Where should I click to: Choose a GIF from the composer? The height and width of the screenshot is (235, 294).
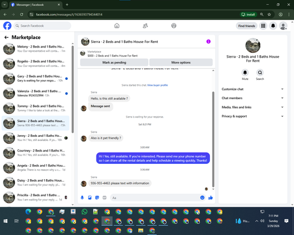coord(105,197)
